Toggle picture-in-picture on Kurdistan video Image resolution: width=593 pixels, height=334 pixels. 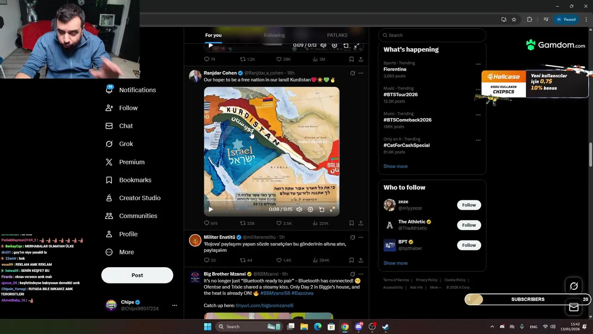(322, 209)
